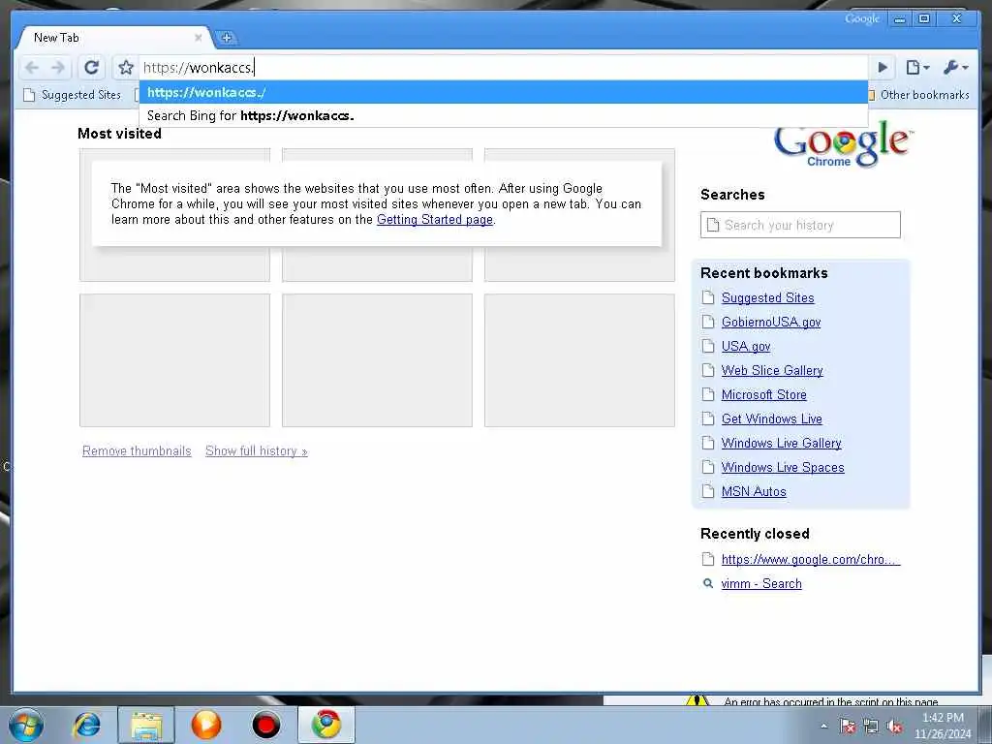Click the Chrome icon on the taskbar

(x=325, y=725)
